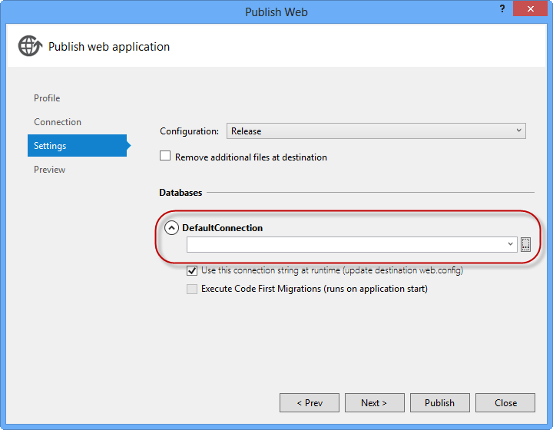
Task: Enable Remove additional files at destination
Action: tap(165, 157)
